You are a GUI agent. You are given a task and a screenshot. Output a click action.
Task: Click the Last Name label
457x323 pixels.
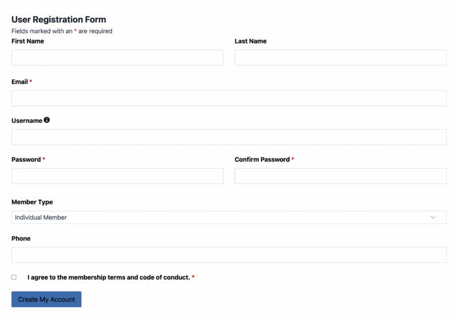point(250,41)
